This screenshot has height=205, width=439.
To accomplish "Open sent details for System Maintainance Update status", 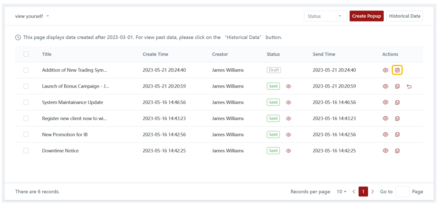I will (x=288, y=102).
